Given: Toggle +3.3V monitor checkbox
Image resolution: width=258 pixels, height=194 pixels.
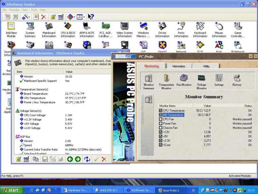Looking at the screenshot, I should click(161, 141).
